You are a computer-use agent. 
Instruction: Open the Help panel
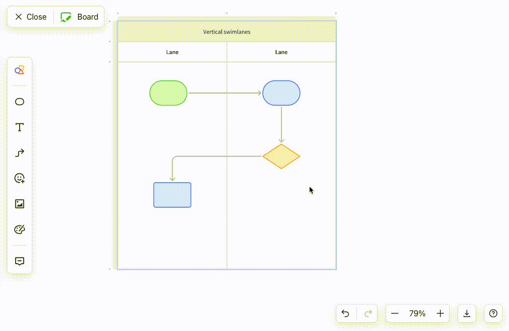493,313
